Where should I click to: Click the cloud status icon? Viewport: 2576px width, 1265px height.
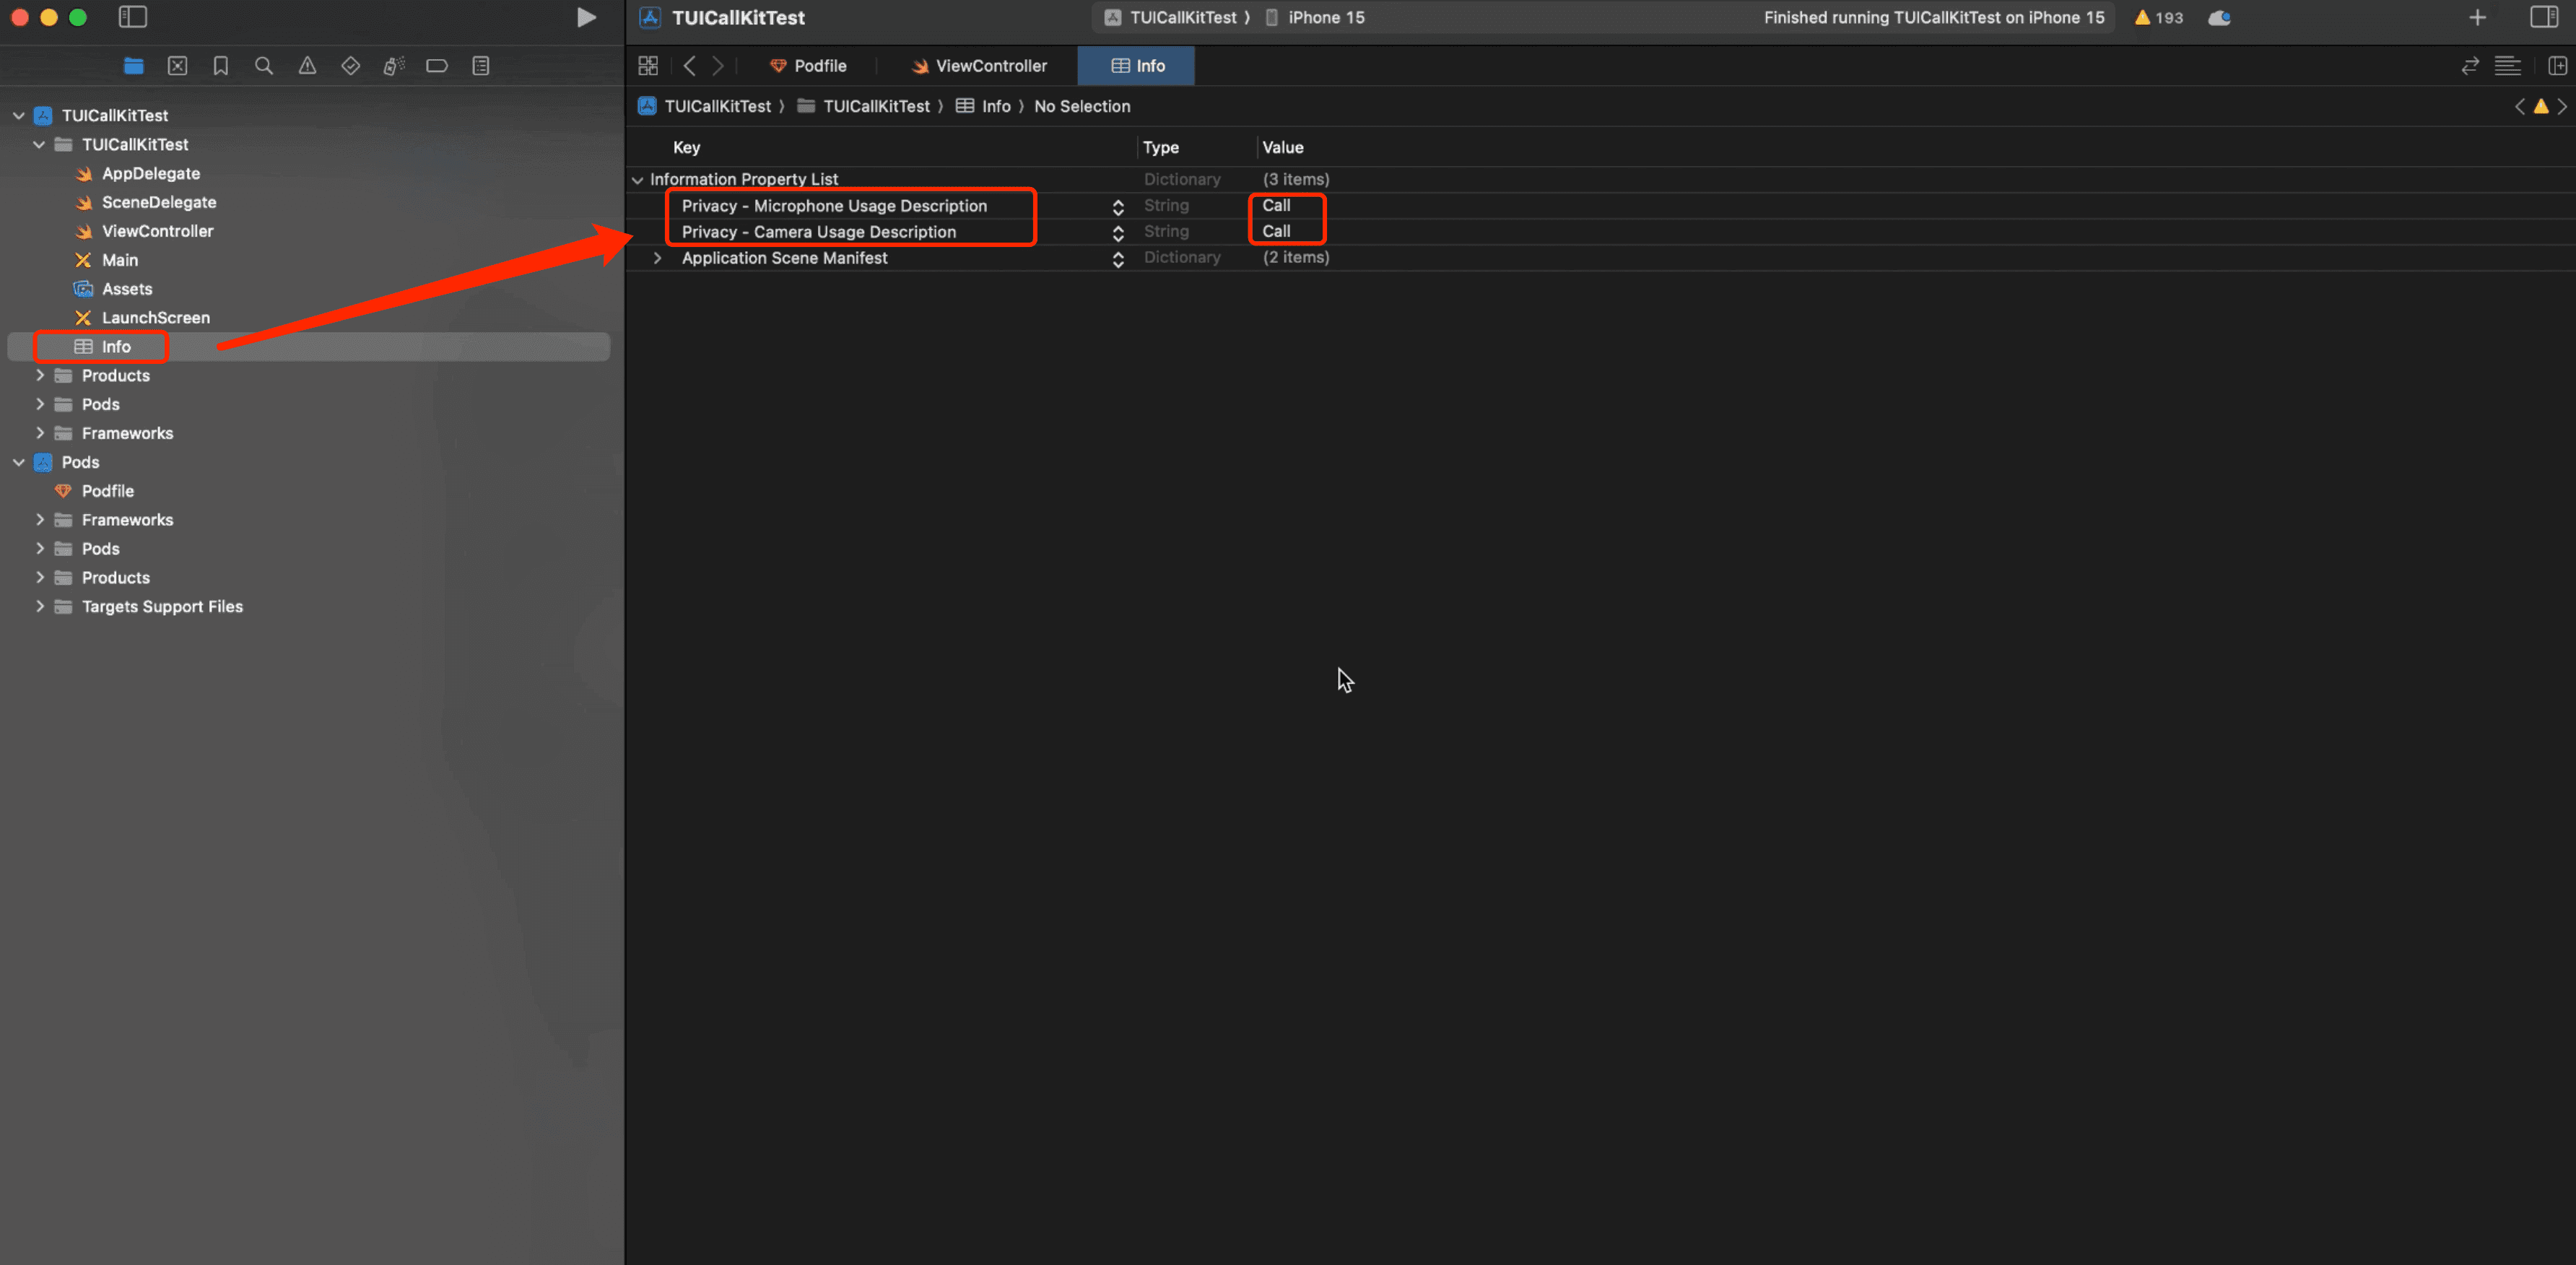pos(2219,18)
